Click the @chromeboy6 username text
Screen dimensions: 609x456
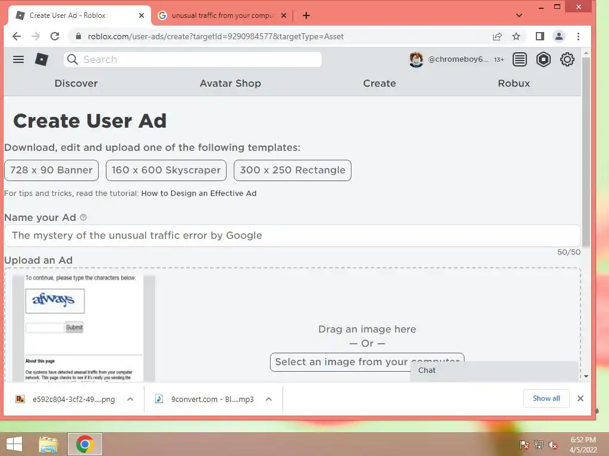coord(459,59)
